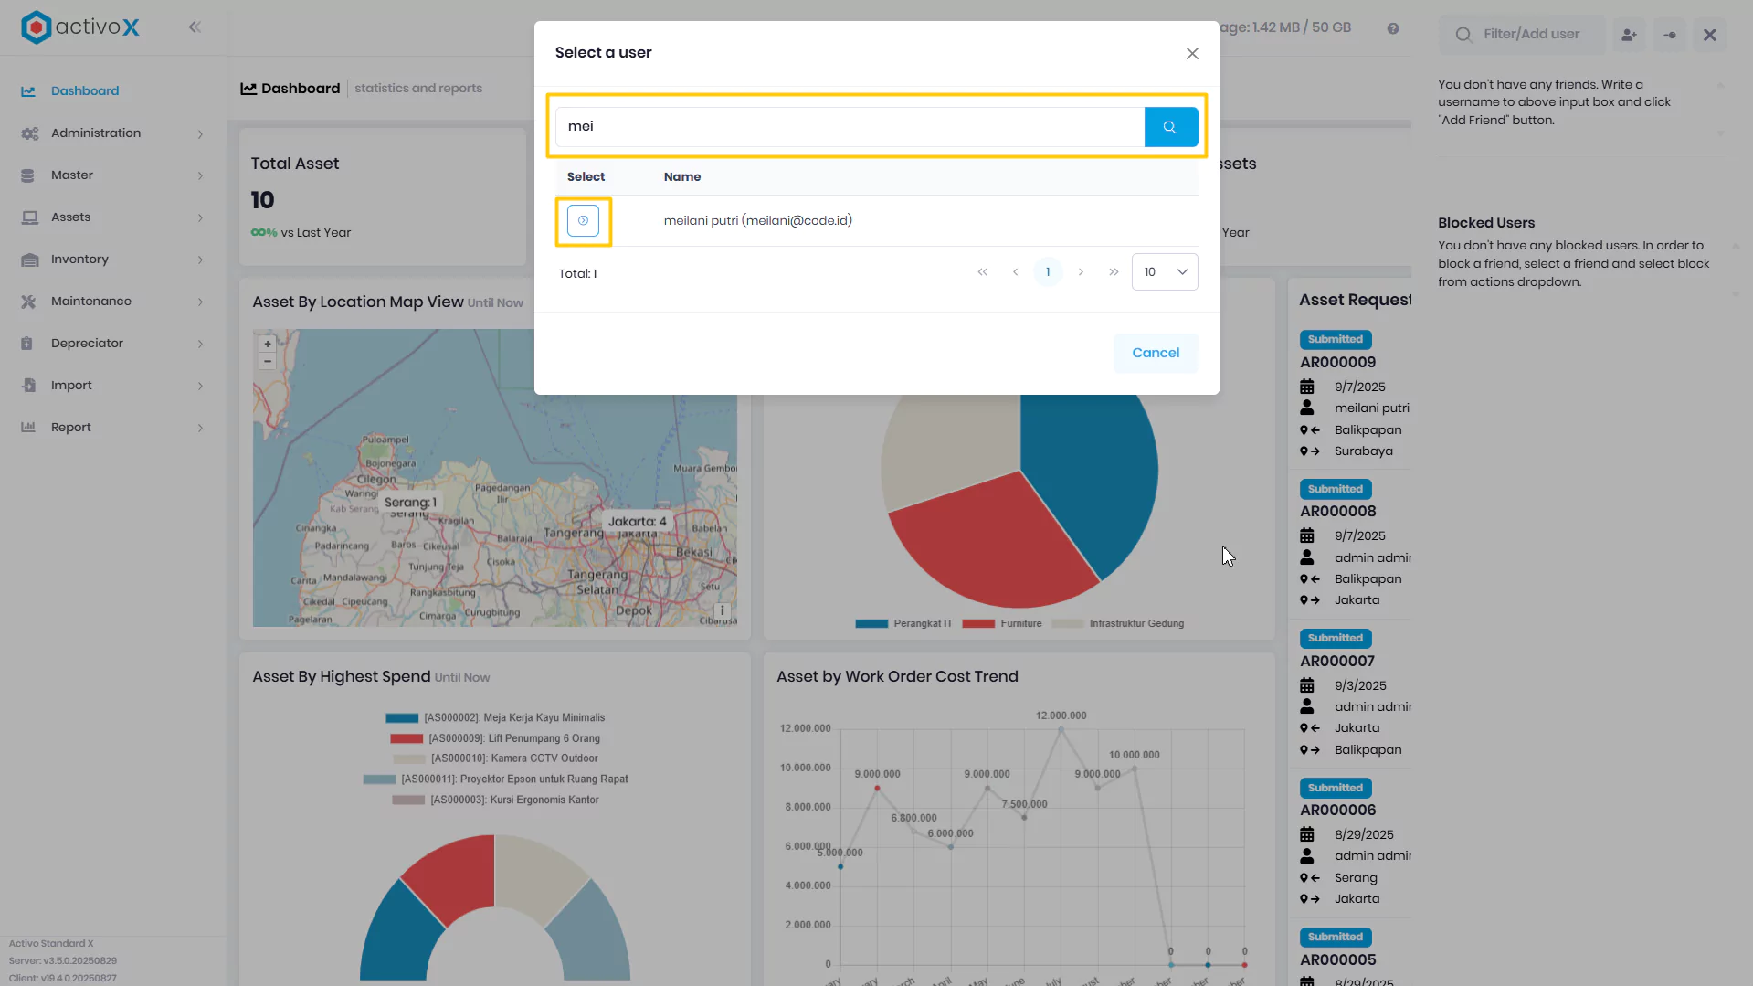Viewport: 1753px width, 986px height.
Task: Zoom in on the location map
Action: click(268, 344)
